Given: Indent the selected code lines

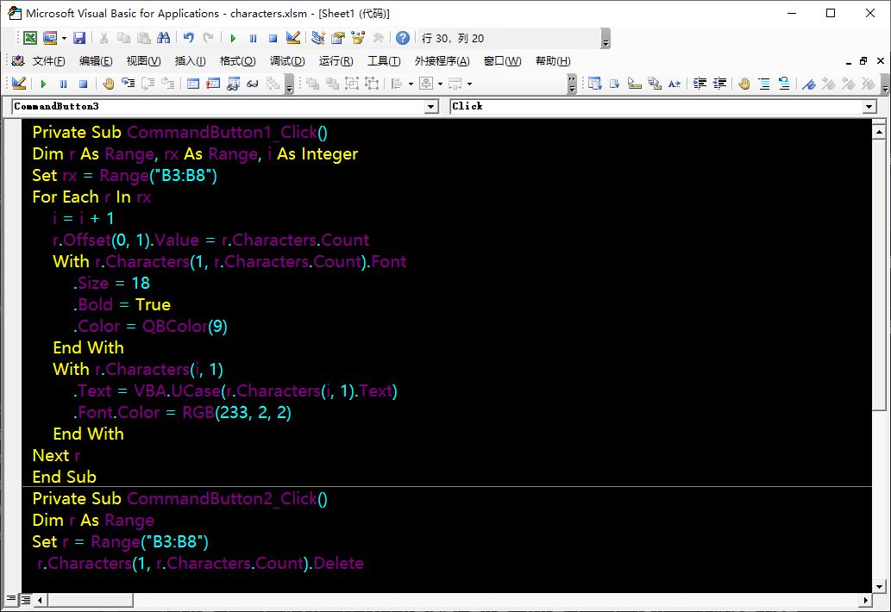Looking at the screenshot, I should [700, 84].
